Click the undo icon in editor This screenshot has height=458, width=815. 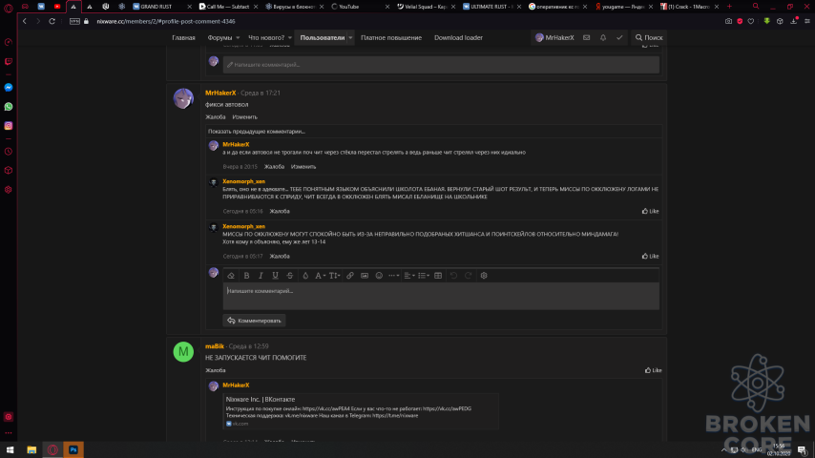(x=453, y=276)
